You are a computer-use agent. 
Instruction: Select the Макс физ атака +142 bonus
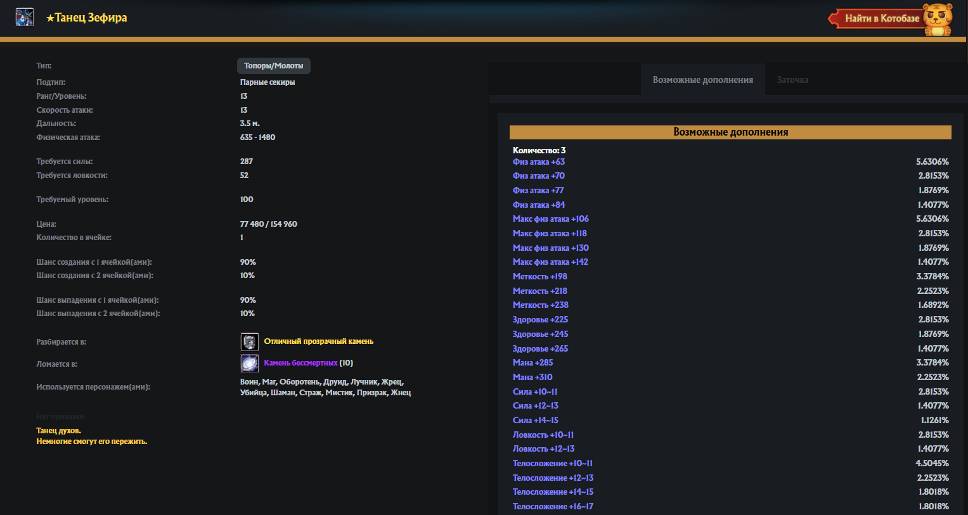pos(550,262)
